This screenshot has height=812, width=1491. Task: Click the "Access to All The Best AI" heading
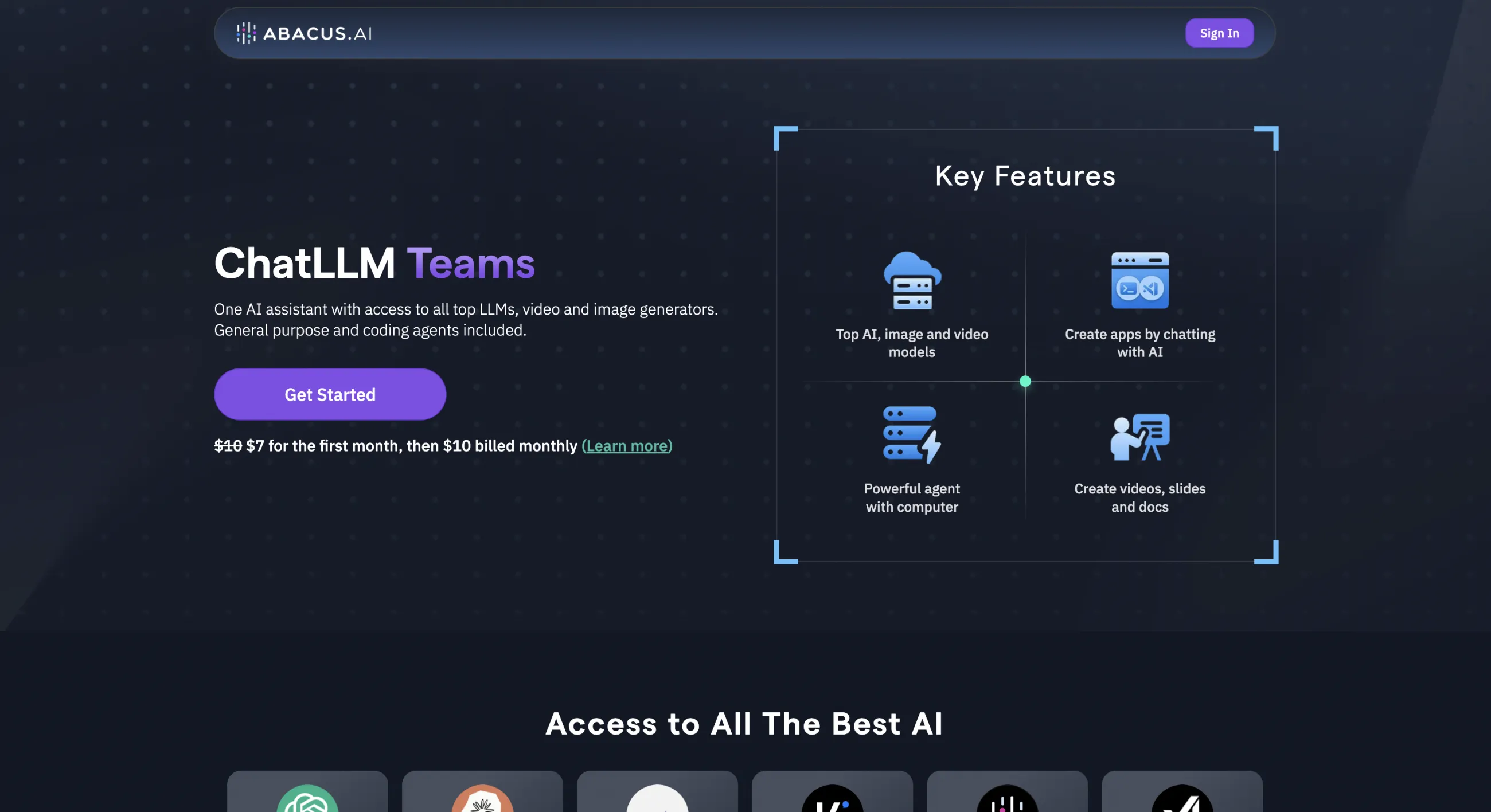(x=744, y=724)
